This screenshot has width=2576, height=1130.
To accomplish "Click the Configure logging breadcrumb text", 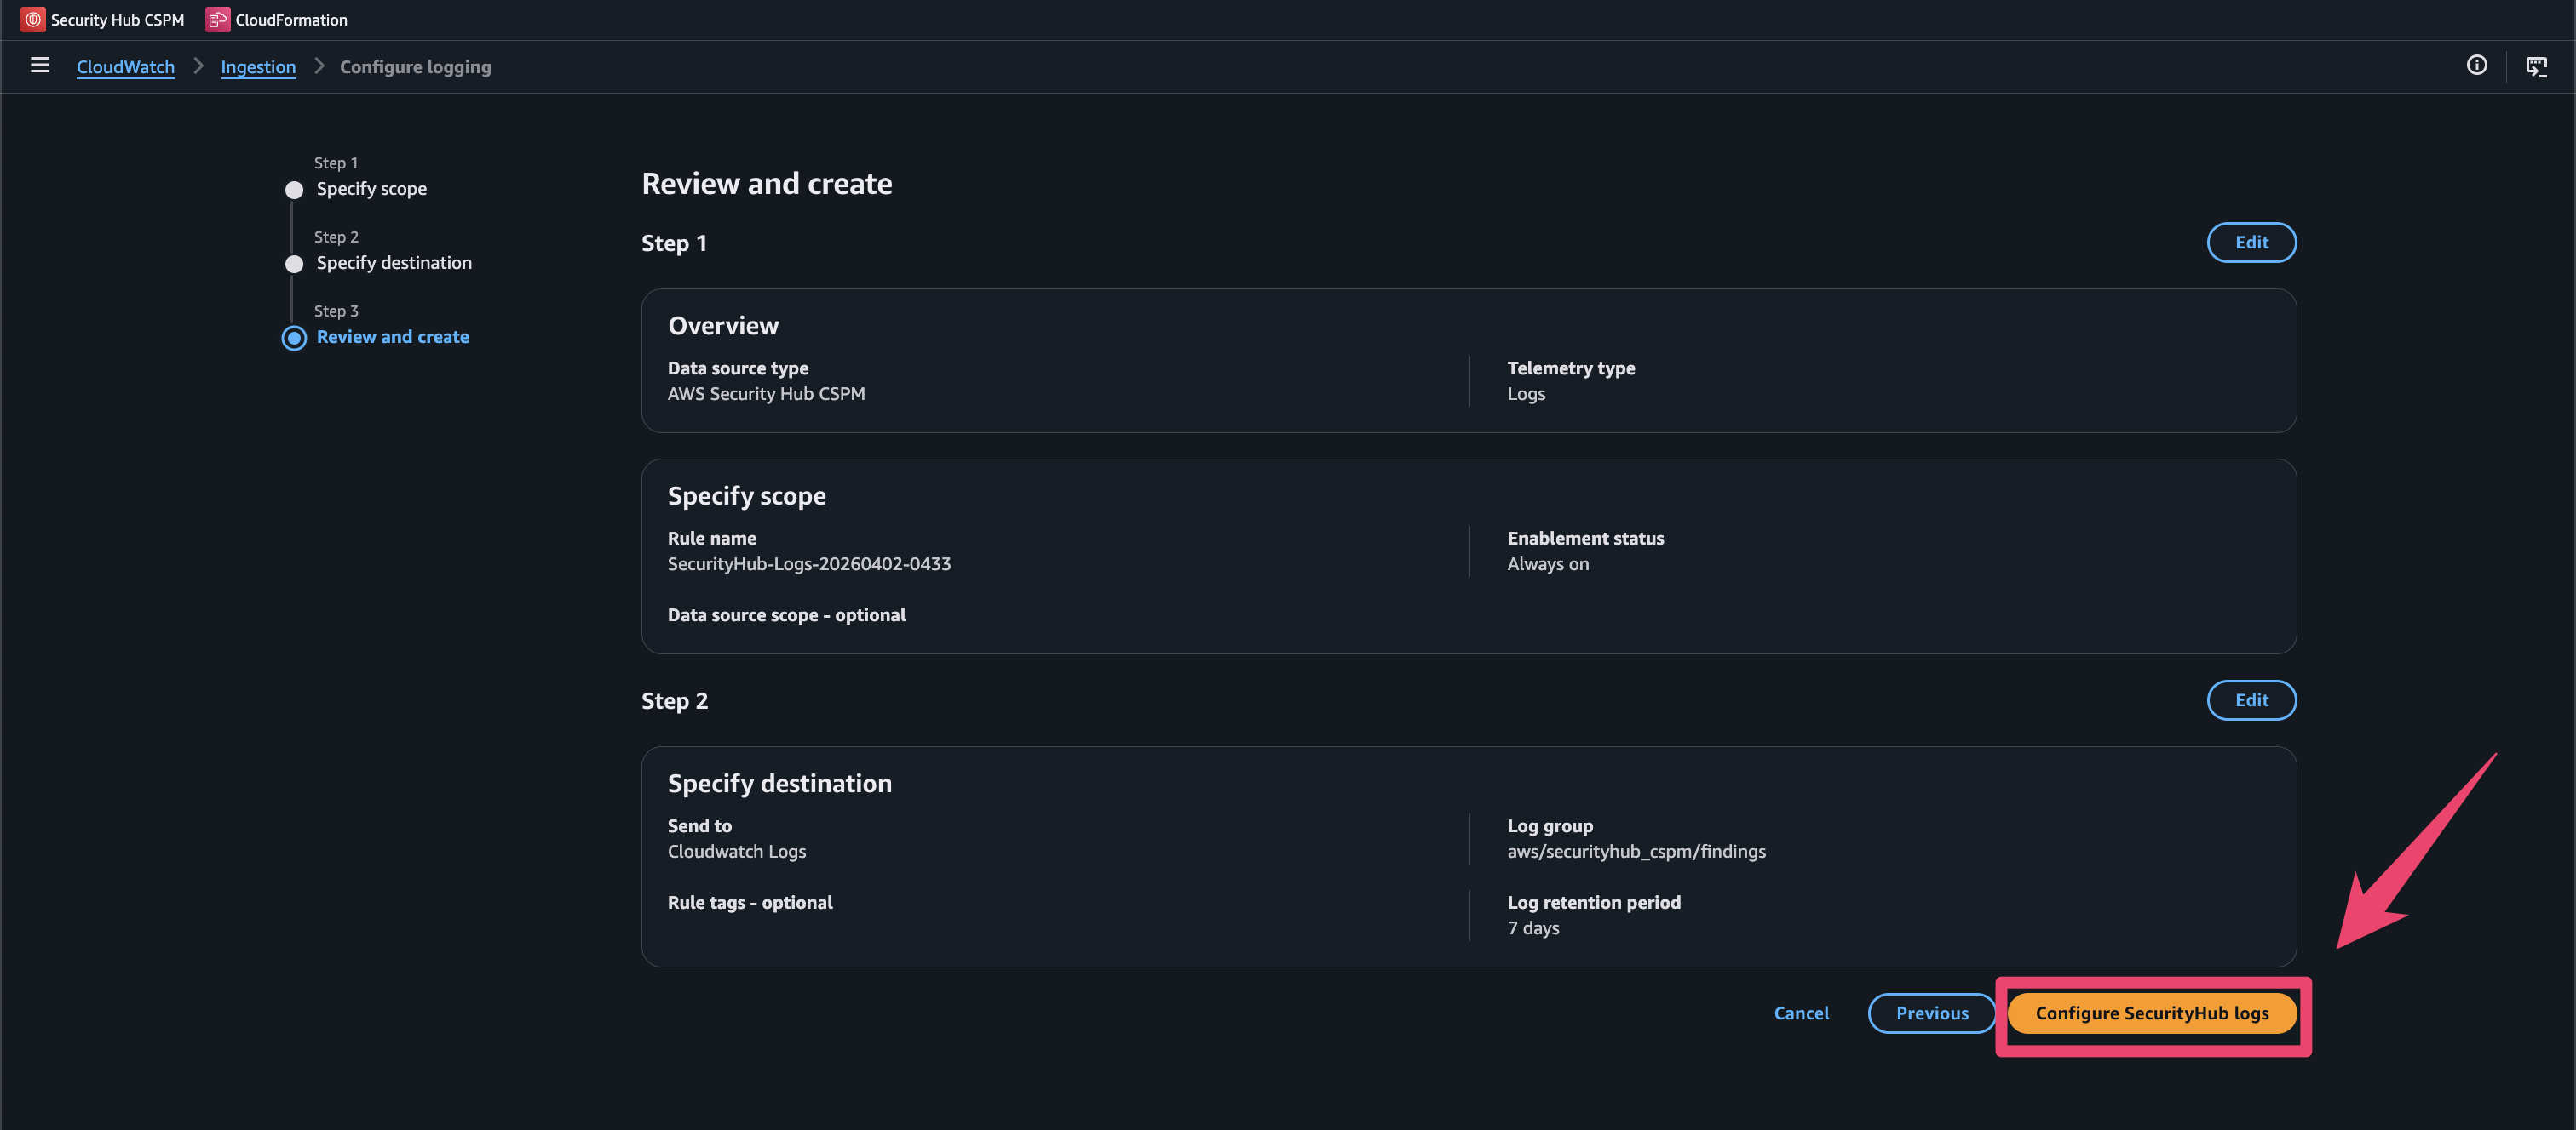I will pyautogui.click(x=415, y=67).
